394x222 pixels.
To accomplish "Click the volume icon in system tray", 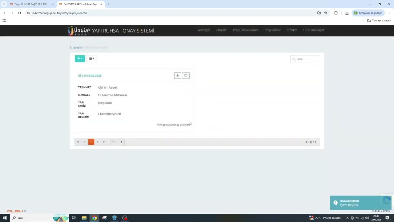I will (x=367, y=218).
